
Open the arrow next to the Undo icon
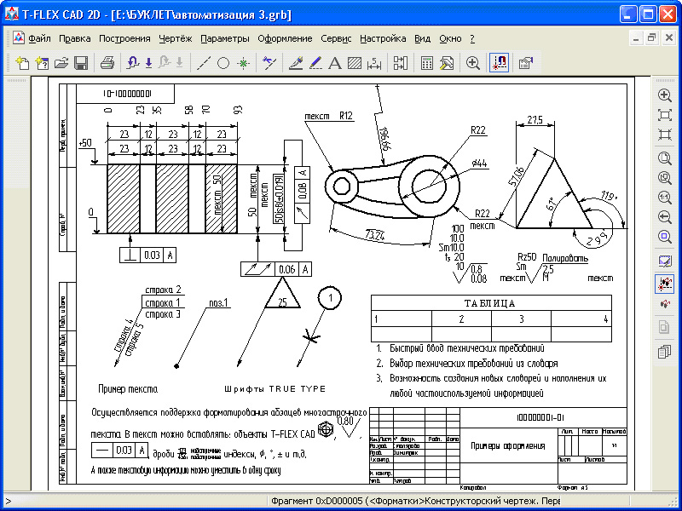148,63
